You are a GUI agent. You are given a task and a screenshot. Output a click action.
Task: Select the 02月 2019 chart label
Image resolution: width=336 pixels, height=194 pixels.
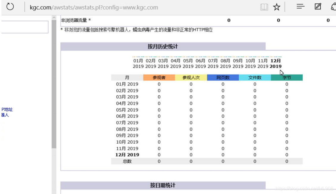pos(151,63)
